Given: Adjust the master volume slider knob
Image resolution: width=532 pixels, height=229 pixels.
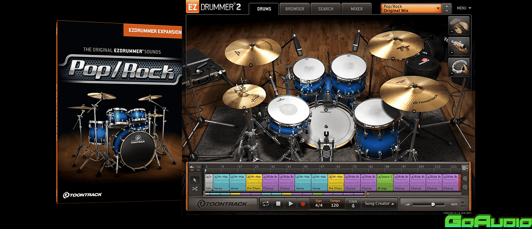Looking at the screenshot, I should [433, 204].
